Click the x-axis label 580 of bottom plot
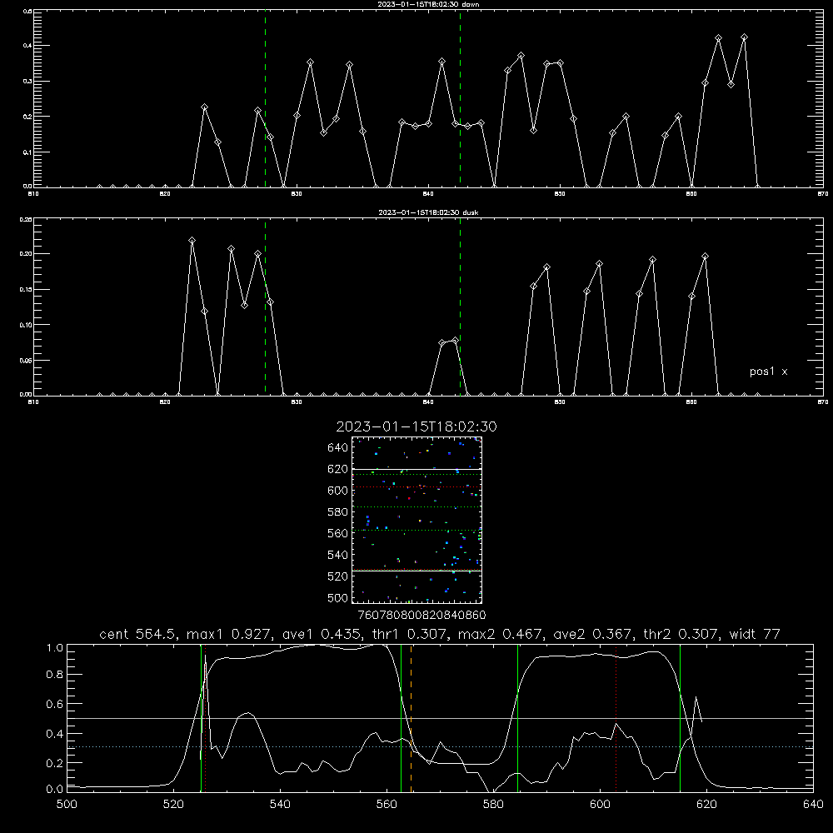 coord(493,805)
